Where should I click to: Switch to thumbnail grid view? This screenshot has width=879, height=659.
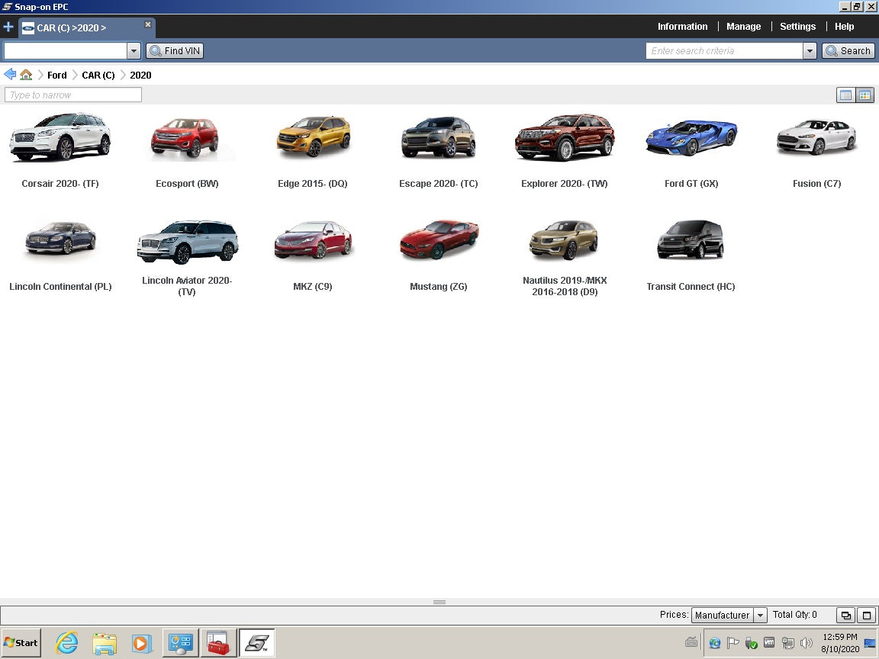click(x=865, y=95)
